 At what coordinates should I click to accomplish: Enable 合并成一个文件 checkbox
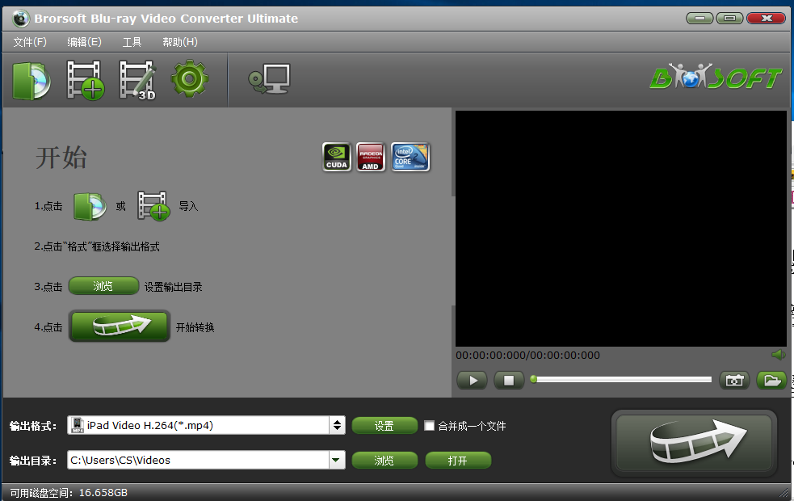429,425
